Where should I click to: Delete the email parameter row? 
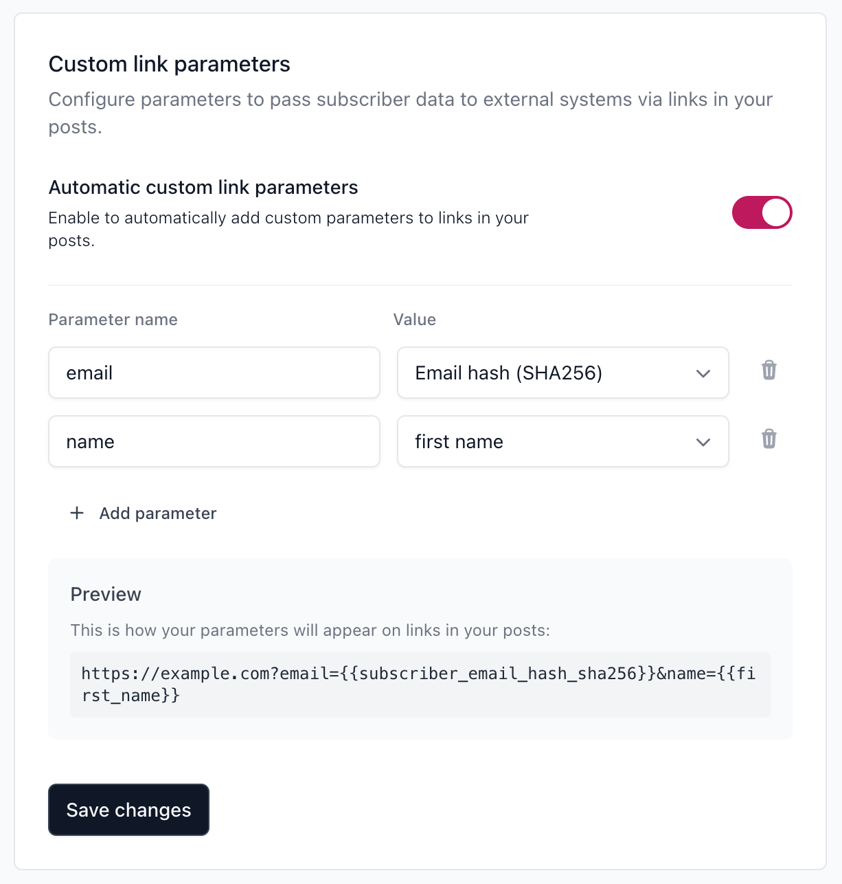tap(769, 371)
